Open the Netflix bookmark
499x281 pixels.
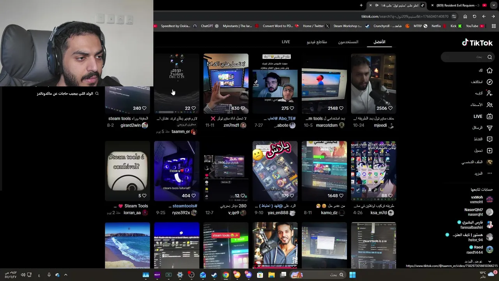point(439,26)
